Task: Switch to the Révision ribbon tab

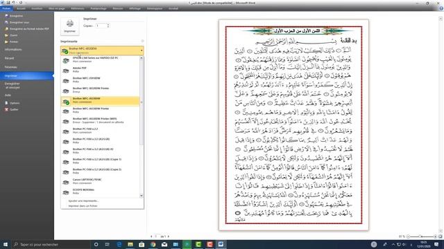Action: click(118, 8)
